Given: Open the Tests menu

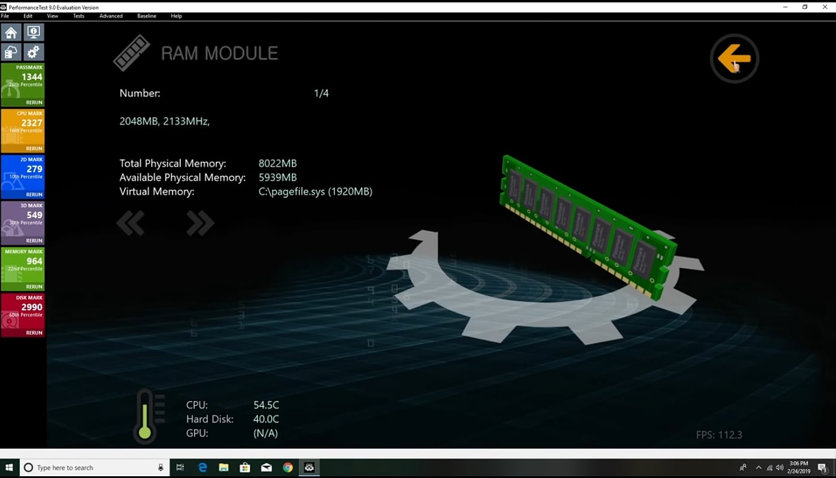Looking at the screenshot, I should [x=79, y=16].
